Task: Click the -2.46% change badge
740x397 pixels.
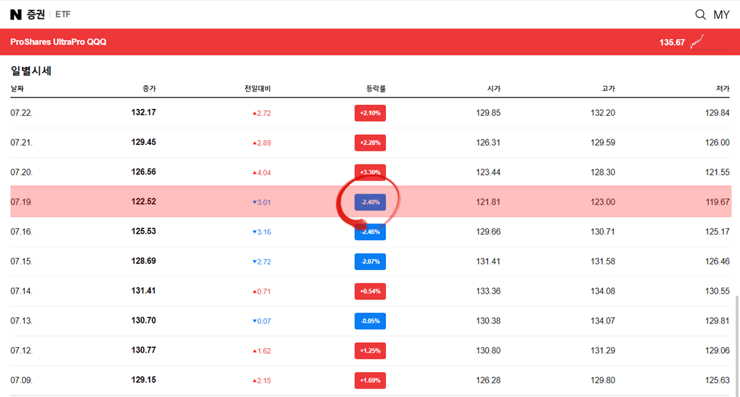Action: (x=370, y=232)
